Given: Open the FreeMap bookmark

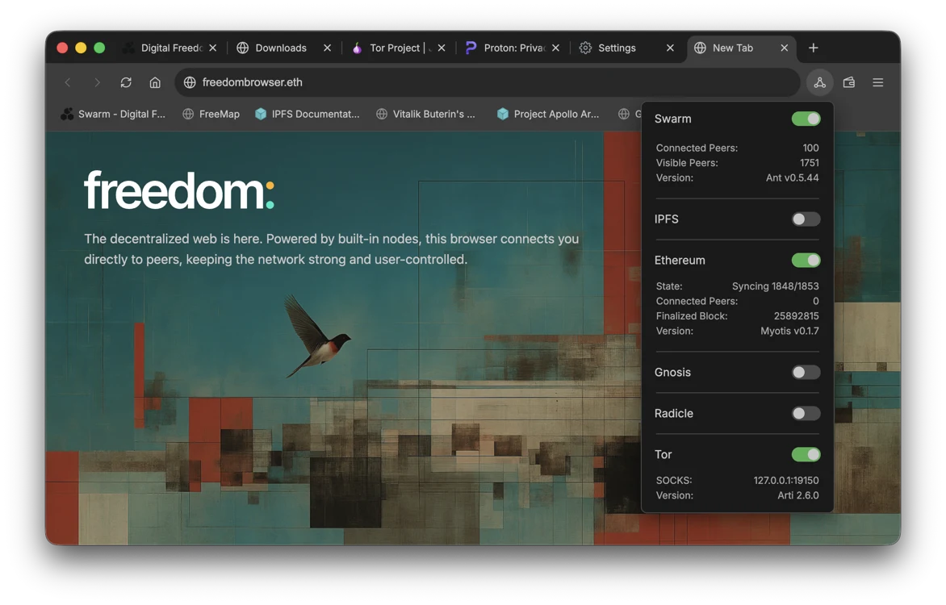Looking at the screenshot, I should click(x=211, y=114).
